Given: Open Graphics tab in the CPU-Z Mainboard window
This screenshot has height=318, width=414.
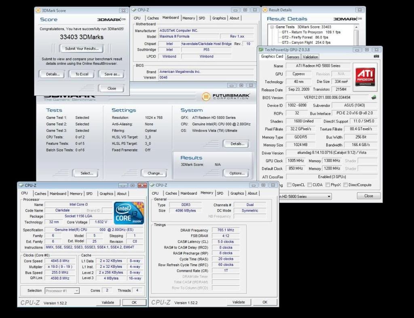Looking at the screenshot, I should [219, 18].
